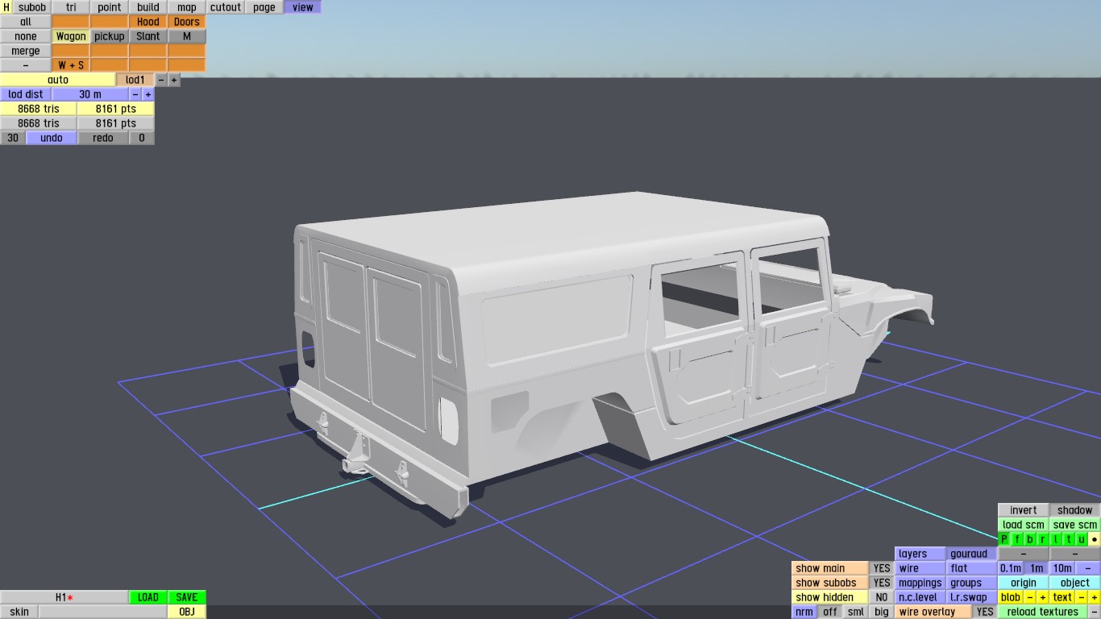Image resolution: width=1101 pixels, height=619 pixels.
Task: Toggle the invert option
Action: point(1024,510)
